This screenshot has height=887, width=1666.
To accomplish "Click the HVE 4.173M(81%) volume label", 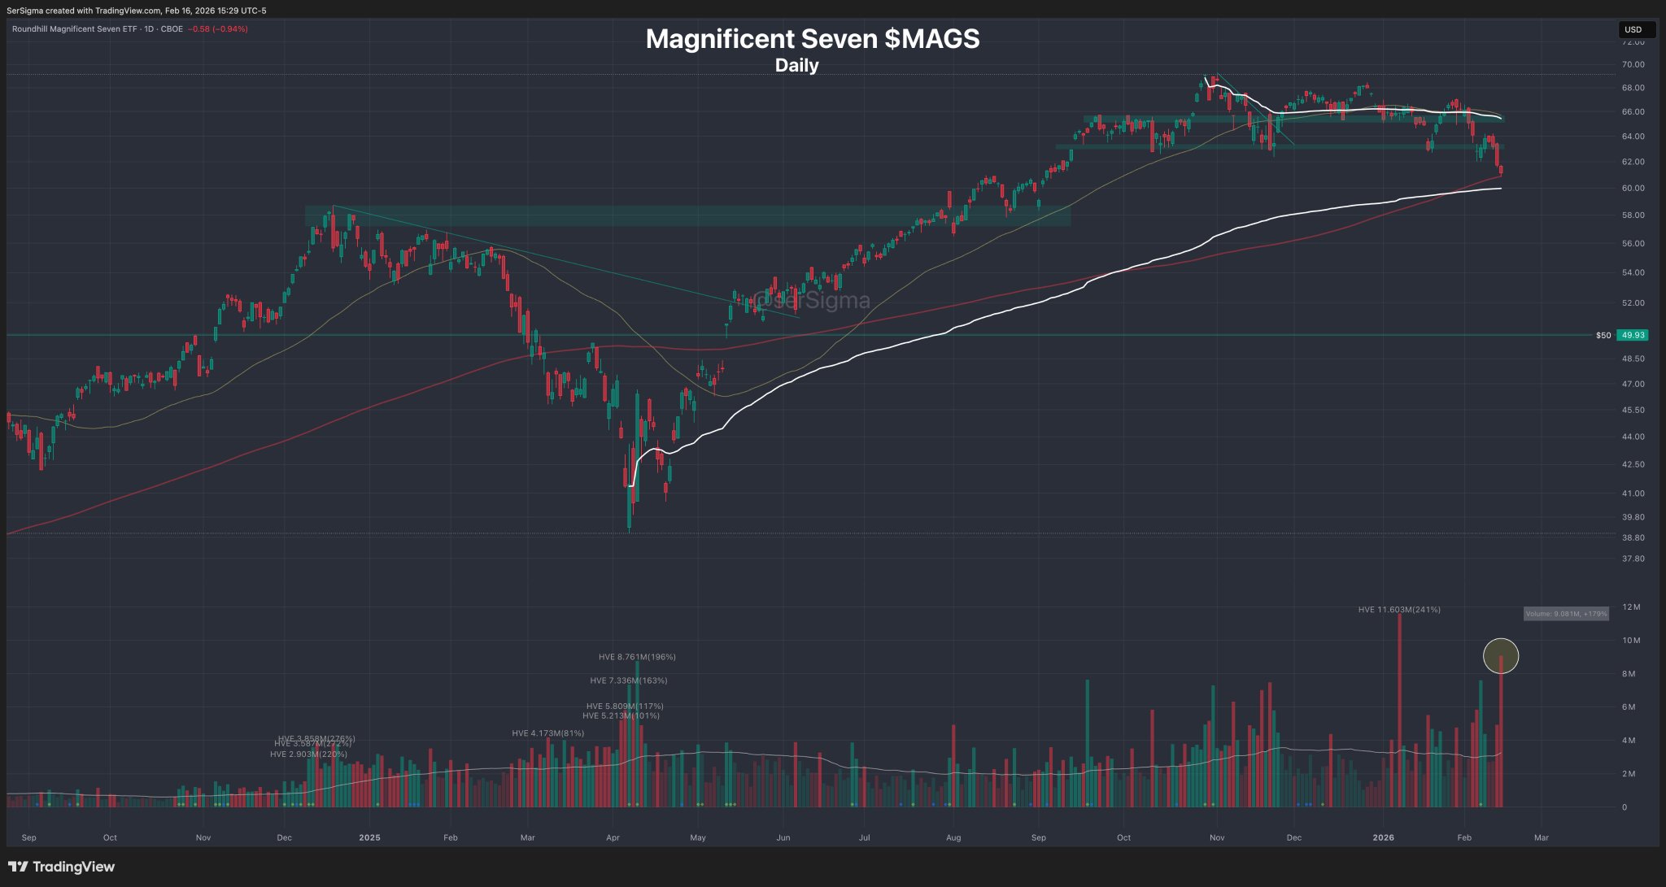I will (547, 733).
